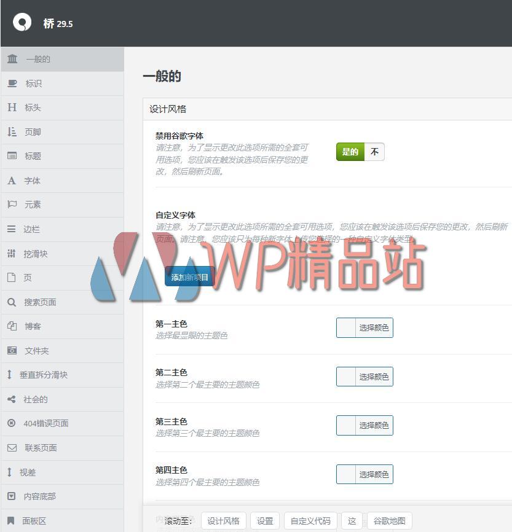Open the 页脚 settings menu item

pos(33,132)
